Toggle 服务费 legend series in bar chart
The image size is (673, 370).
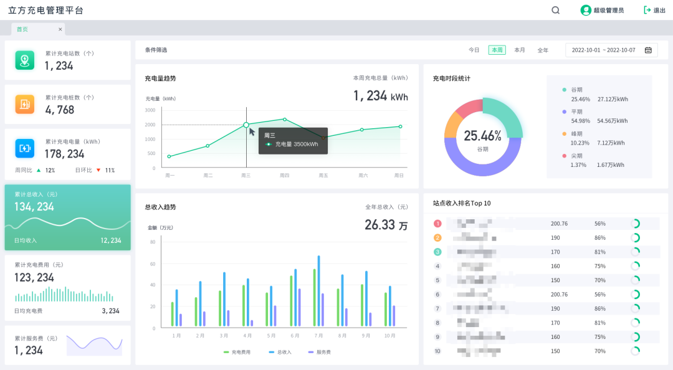click(319, 353)
